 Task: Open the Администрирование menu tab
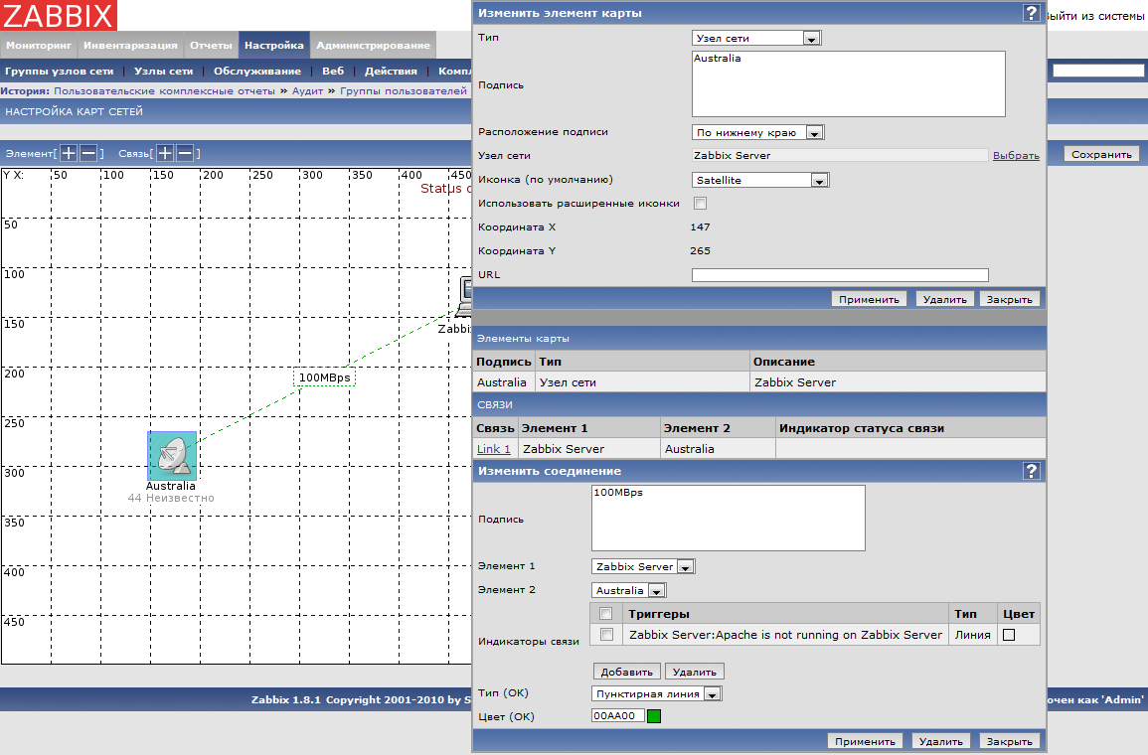coord(374,45)
